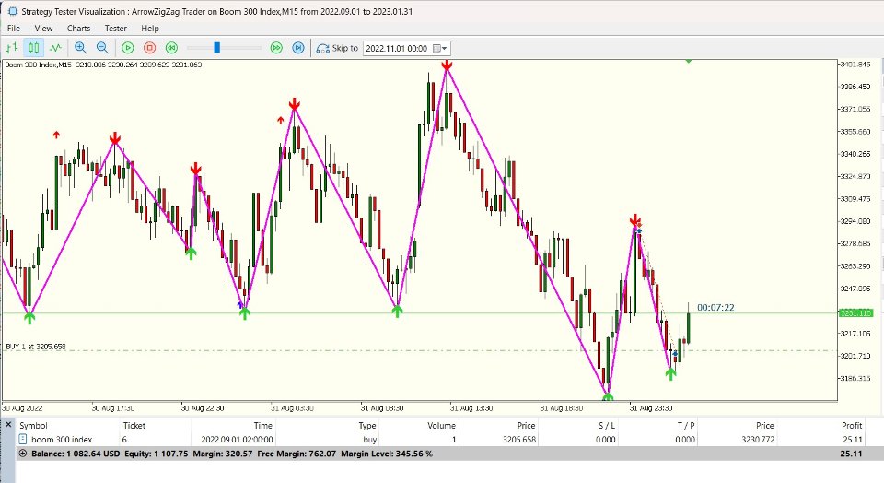This screenshot has width=884, height=483.
Task: Open the Help menu
Action: click(x=150, y=29)
